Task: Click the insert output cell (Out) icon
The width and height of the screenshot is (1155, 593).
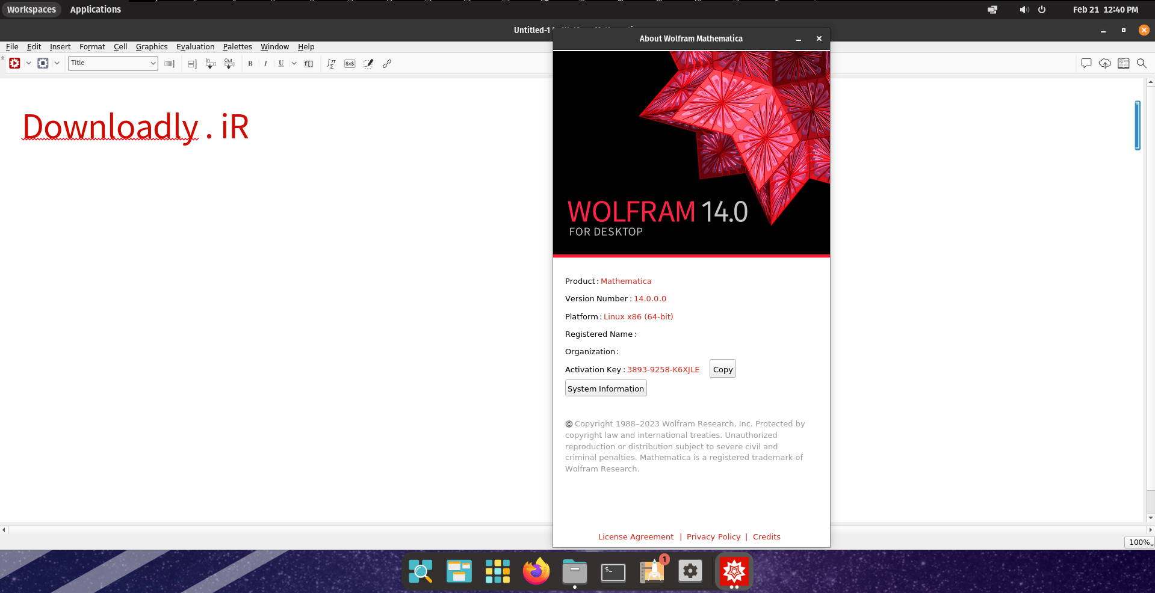Action: (229, 63)
